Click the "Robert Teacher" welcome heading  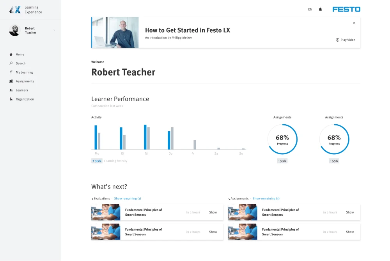[123, 72]
